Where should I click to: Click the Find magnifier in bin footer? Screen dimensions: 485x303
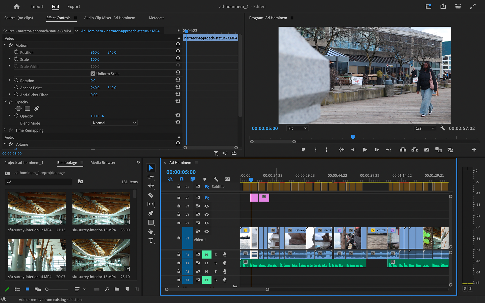point(107,289)
